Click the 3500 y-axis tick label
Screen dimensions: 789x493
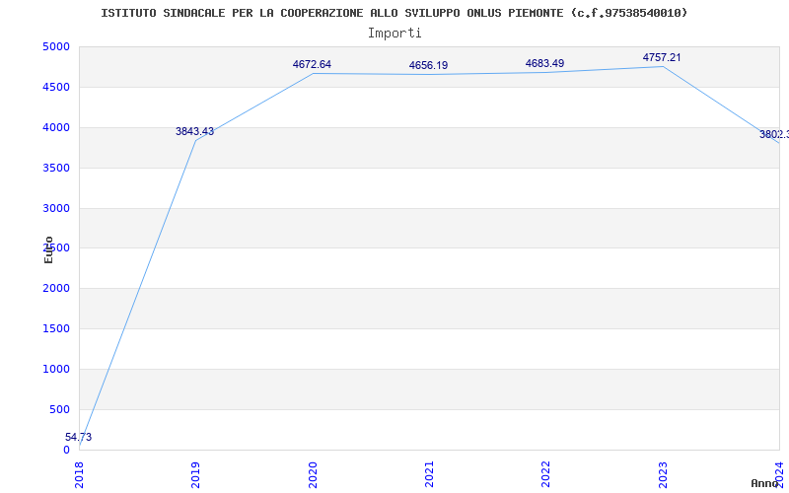click(x=56, y=168)
